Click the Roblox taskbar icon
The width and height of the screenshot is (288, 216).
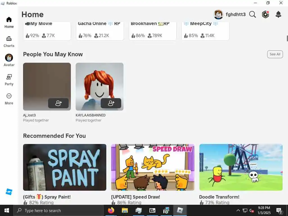(180, 210)
